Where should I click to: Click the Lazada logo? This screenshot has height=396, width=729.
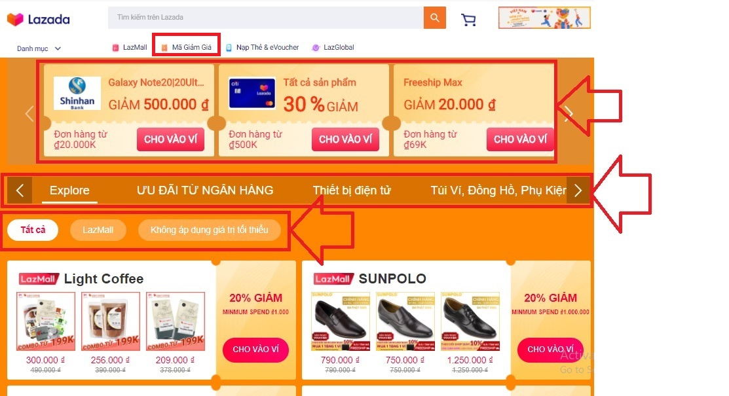[38, 19]
